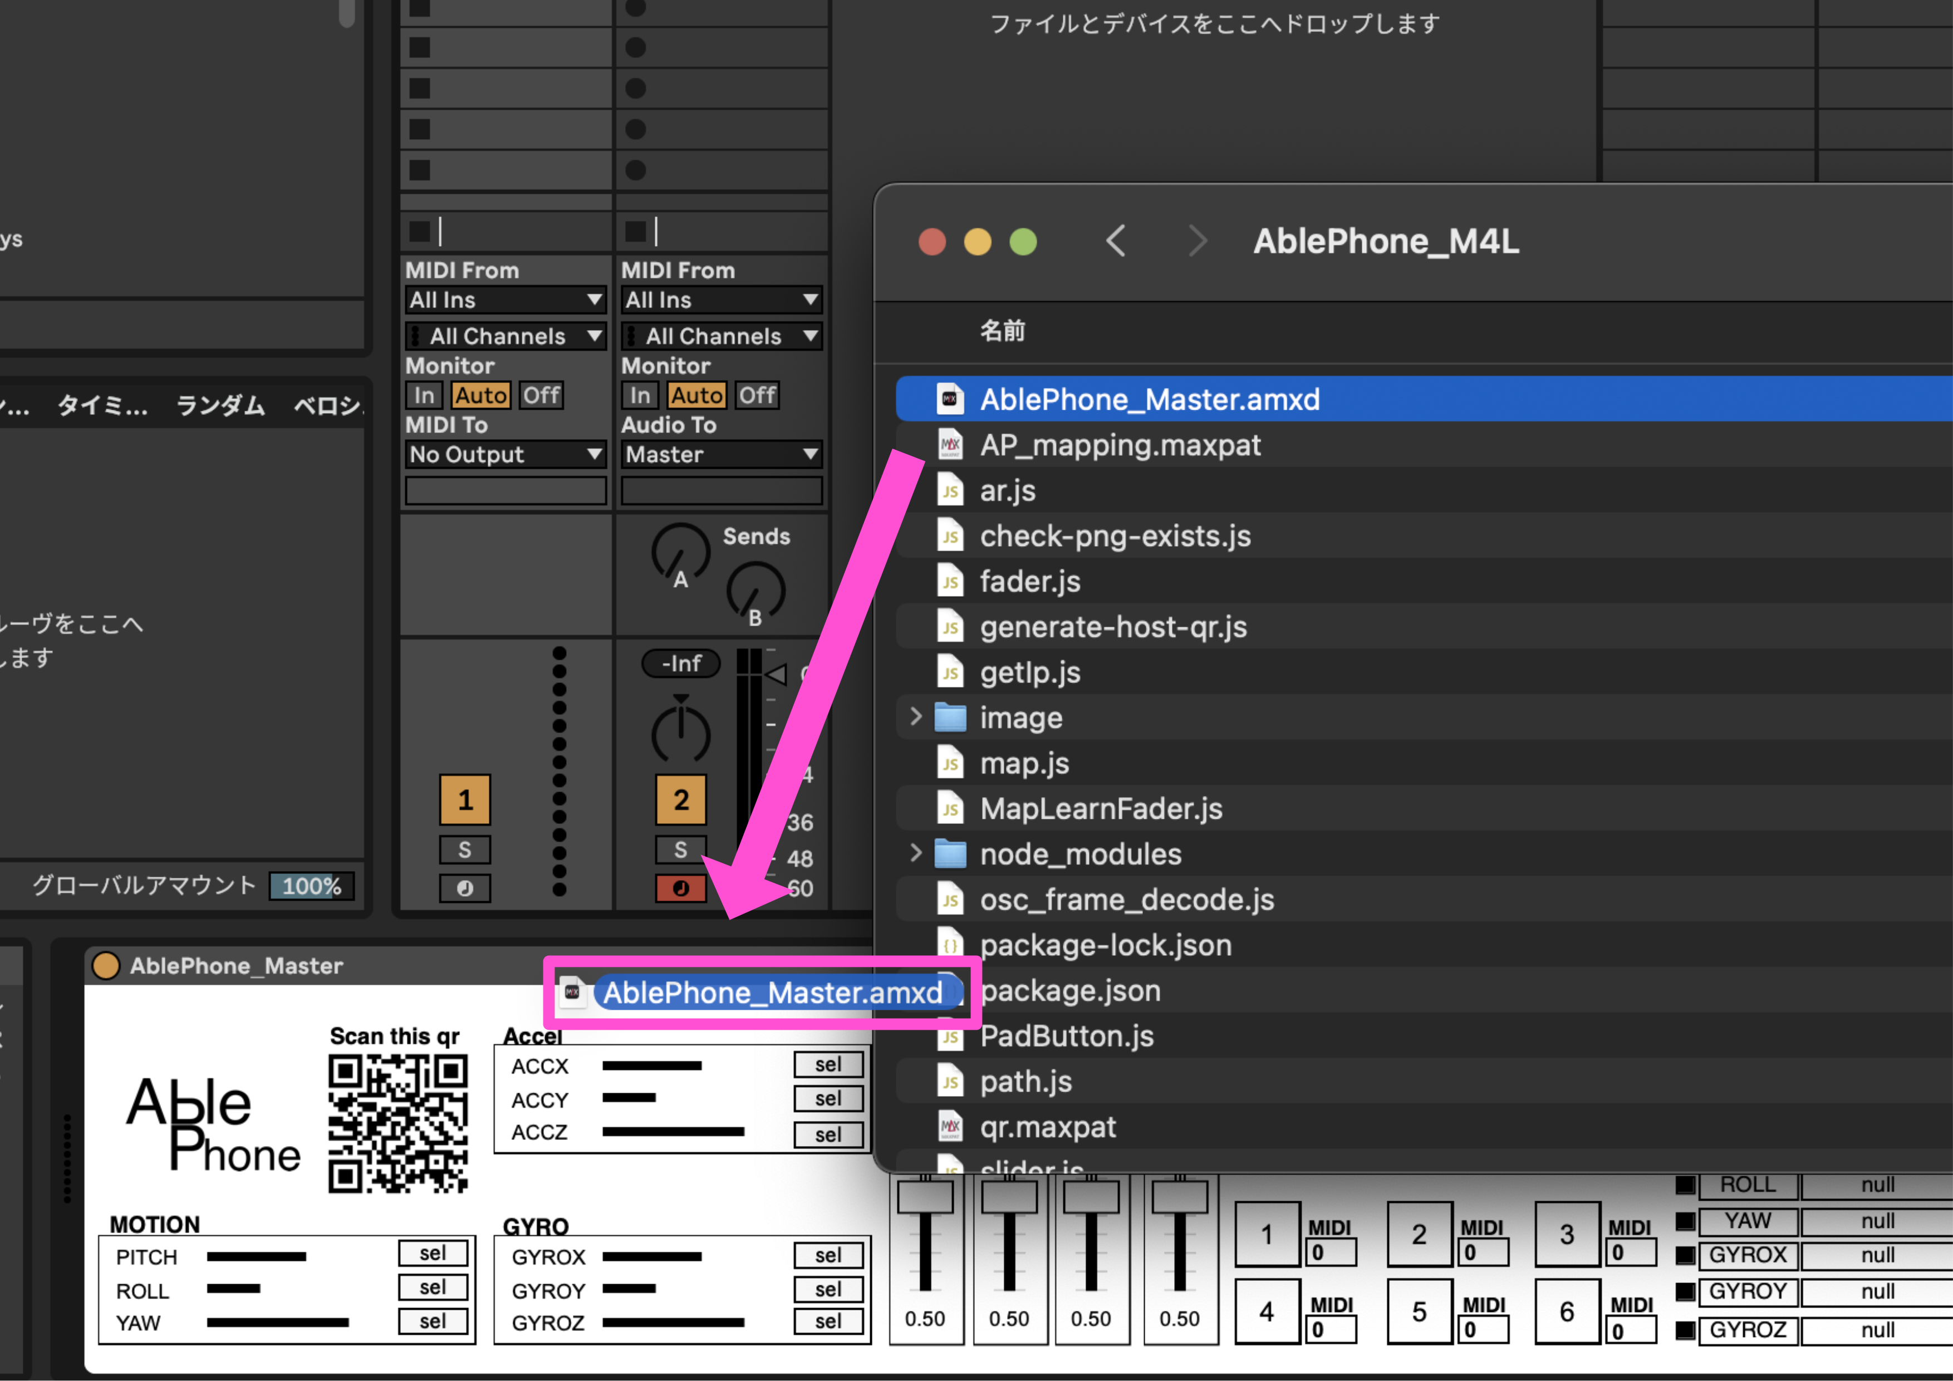Go forward in the Finder window

click(x=1197, y=240)
